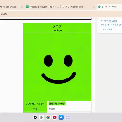Close the 회수 - Google 검색 tab
This screenshot has width=122, height=122.
[x=94, y=7]
